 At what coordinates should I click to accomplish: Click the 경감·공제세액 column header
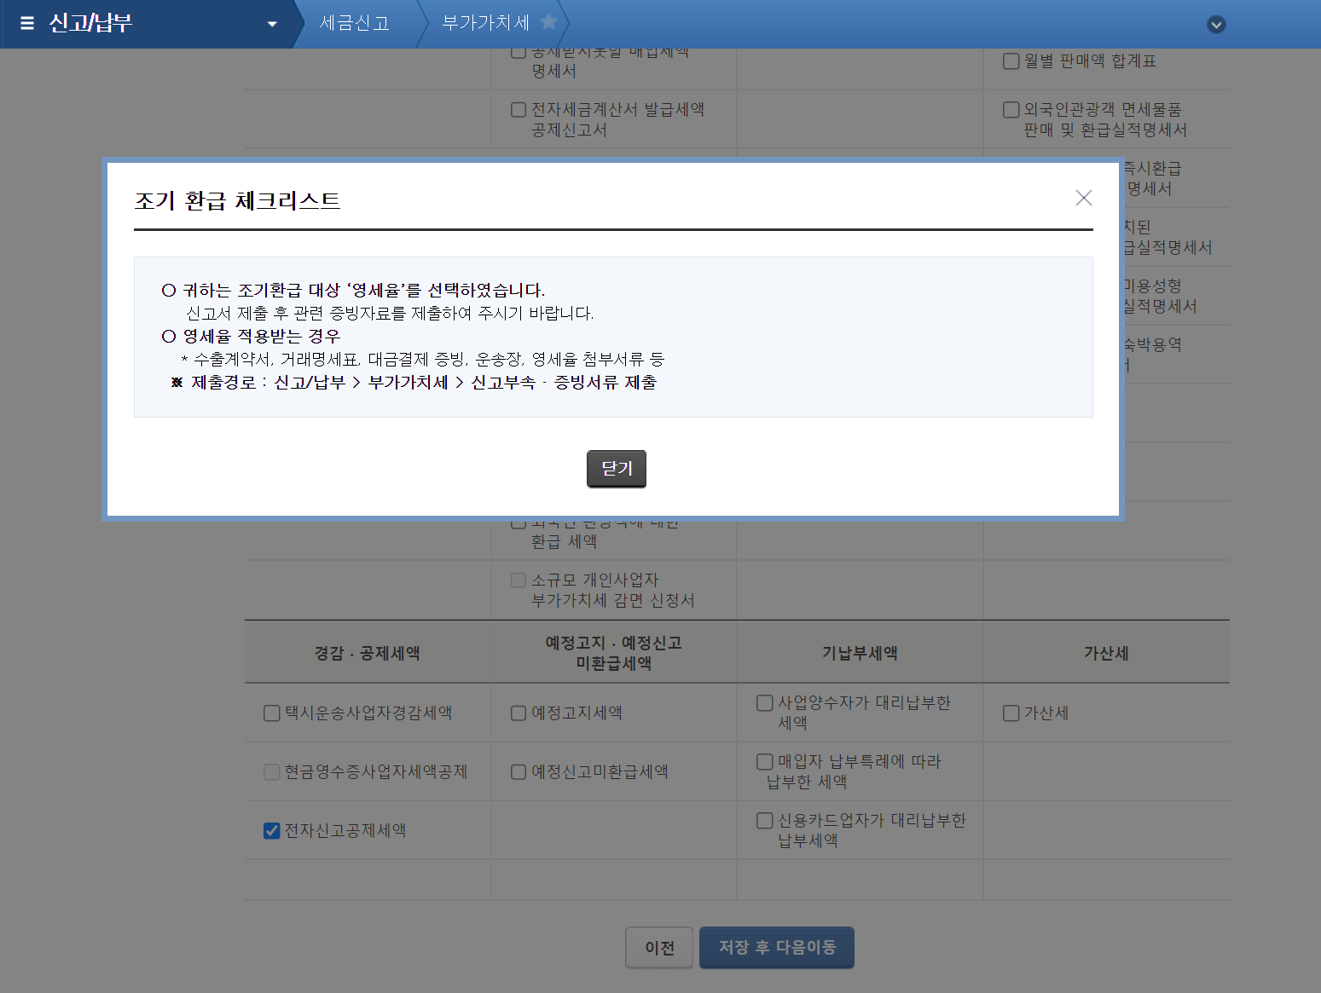pos(368,653)
